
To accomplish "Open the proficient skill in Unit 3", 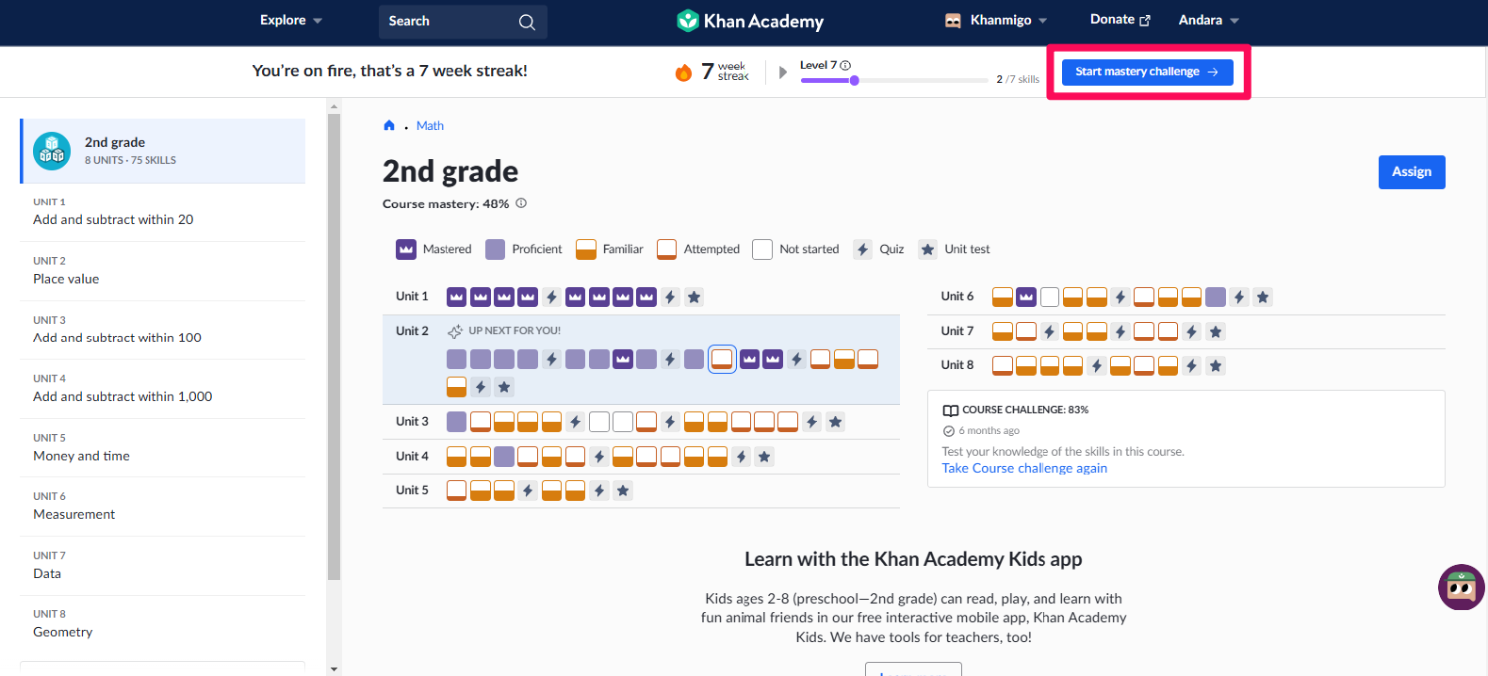I will (456, 422).
